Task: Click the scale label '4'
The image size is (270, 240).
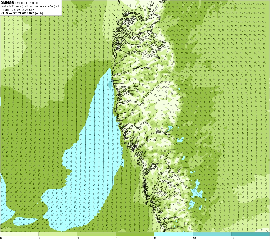Action: pos(78,238)
